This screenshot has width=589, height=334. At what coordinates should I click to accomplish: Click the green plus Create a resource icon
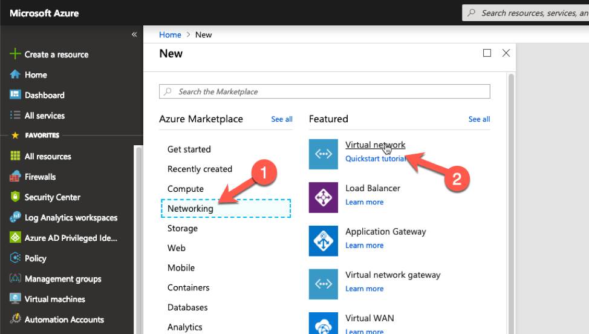pyautogui.click(x=15, y=54)
